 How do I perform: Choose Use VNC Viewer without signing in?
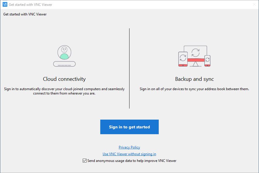[129, 154]
